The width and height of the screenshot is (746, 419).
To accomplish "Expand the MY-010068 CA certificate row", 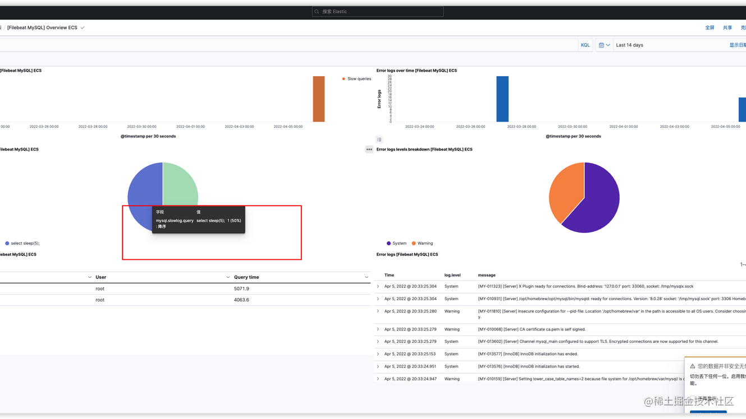I will [378, 329].
